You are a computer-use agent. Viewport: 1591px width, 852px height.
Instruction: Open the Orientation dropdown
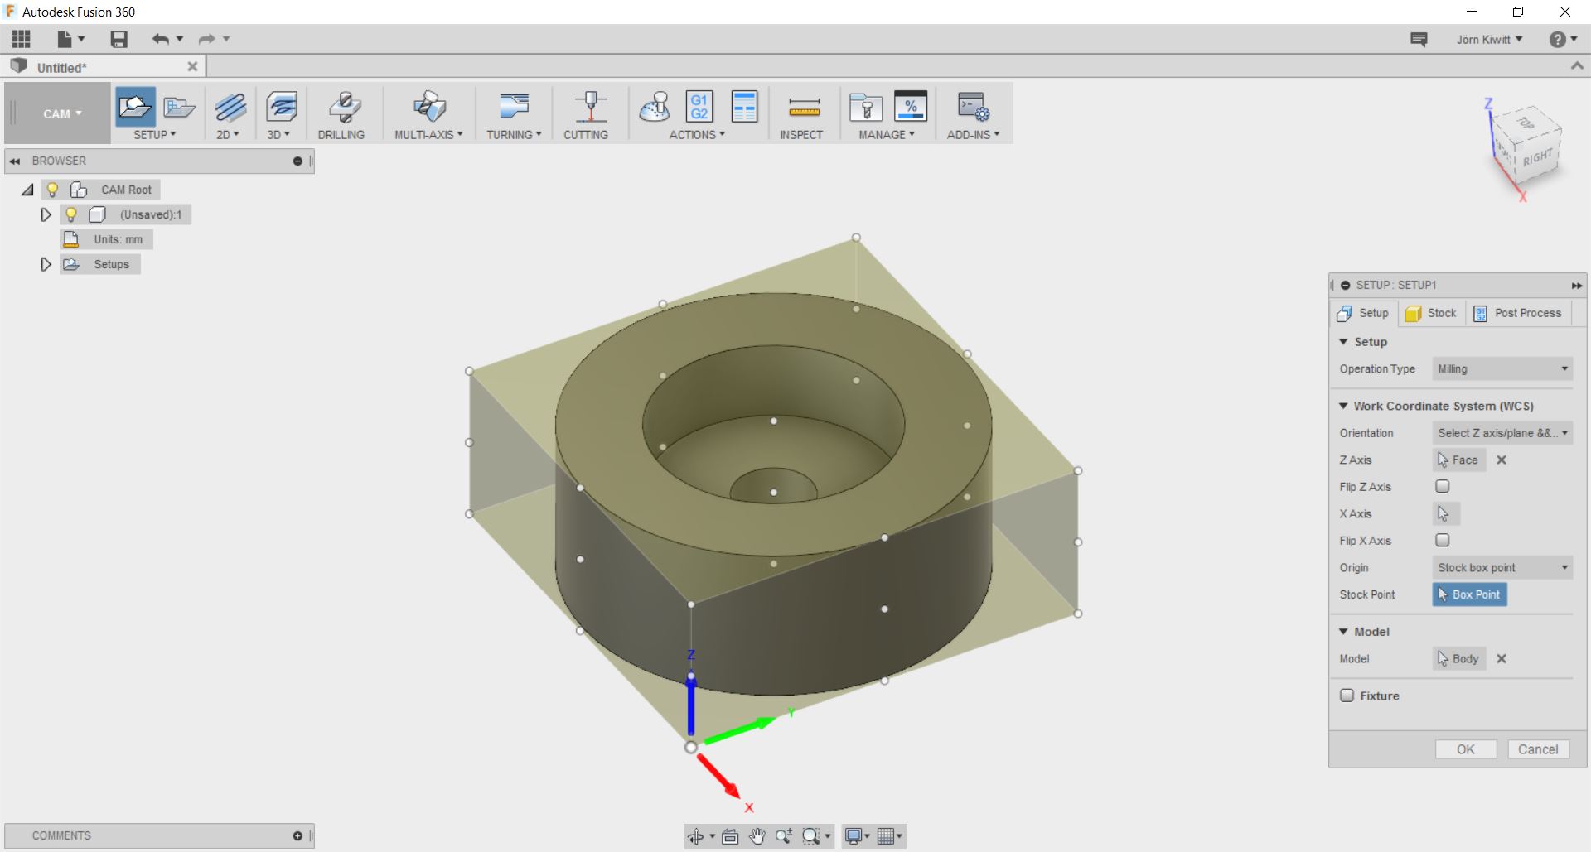(x=1502, y=432)
